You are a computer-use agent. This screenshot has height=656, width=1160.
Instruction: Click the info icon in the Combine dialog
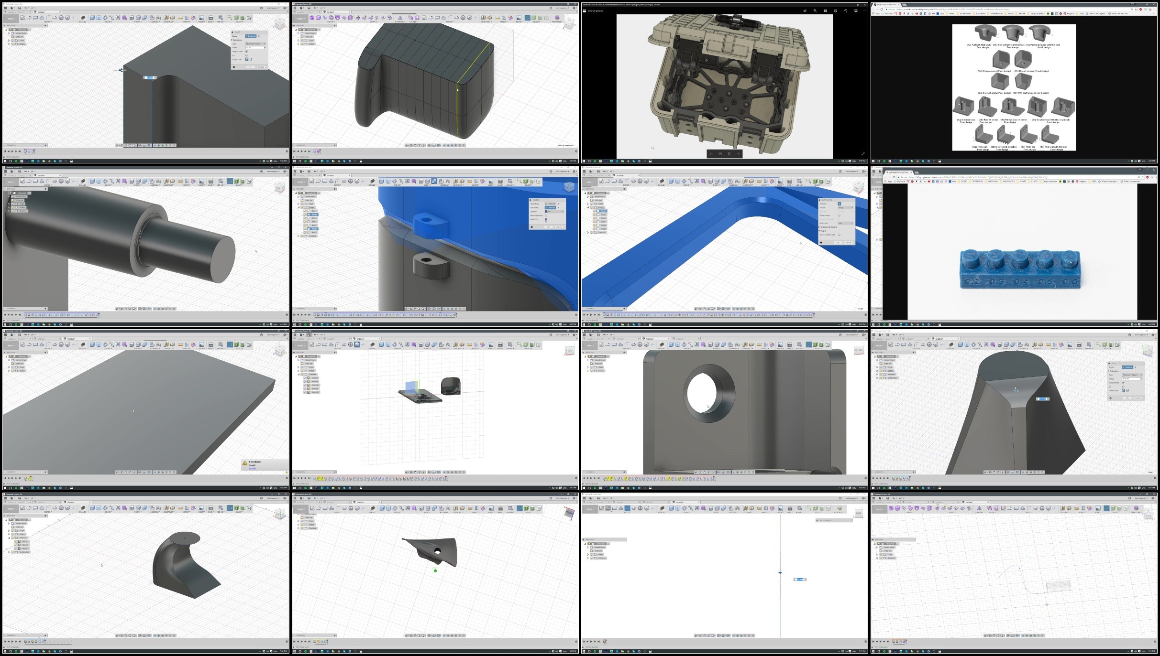[531, 227]
